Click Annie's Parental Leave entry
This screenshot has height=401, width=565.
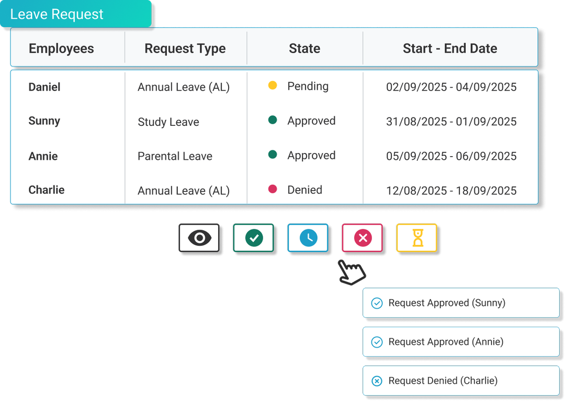click(x=175, y=157)
